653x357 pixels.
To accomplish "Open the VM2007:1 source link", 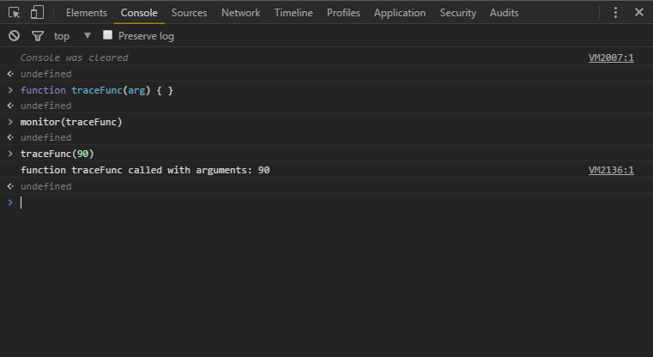I will (x=611, y=57).
